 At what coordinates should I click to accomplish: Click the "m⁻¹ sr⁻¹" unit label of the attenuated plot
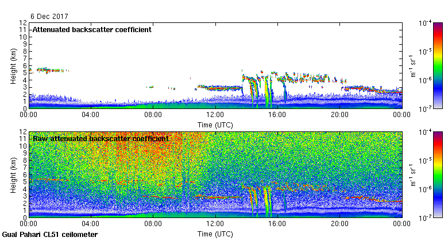413,66
